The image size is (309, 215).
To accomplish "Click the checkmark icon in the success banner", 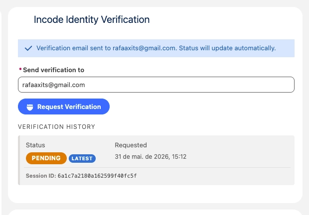I will tap(28, 48).
